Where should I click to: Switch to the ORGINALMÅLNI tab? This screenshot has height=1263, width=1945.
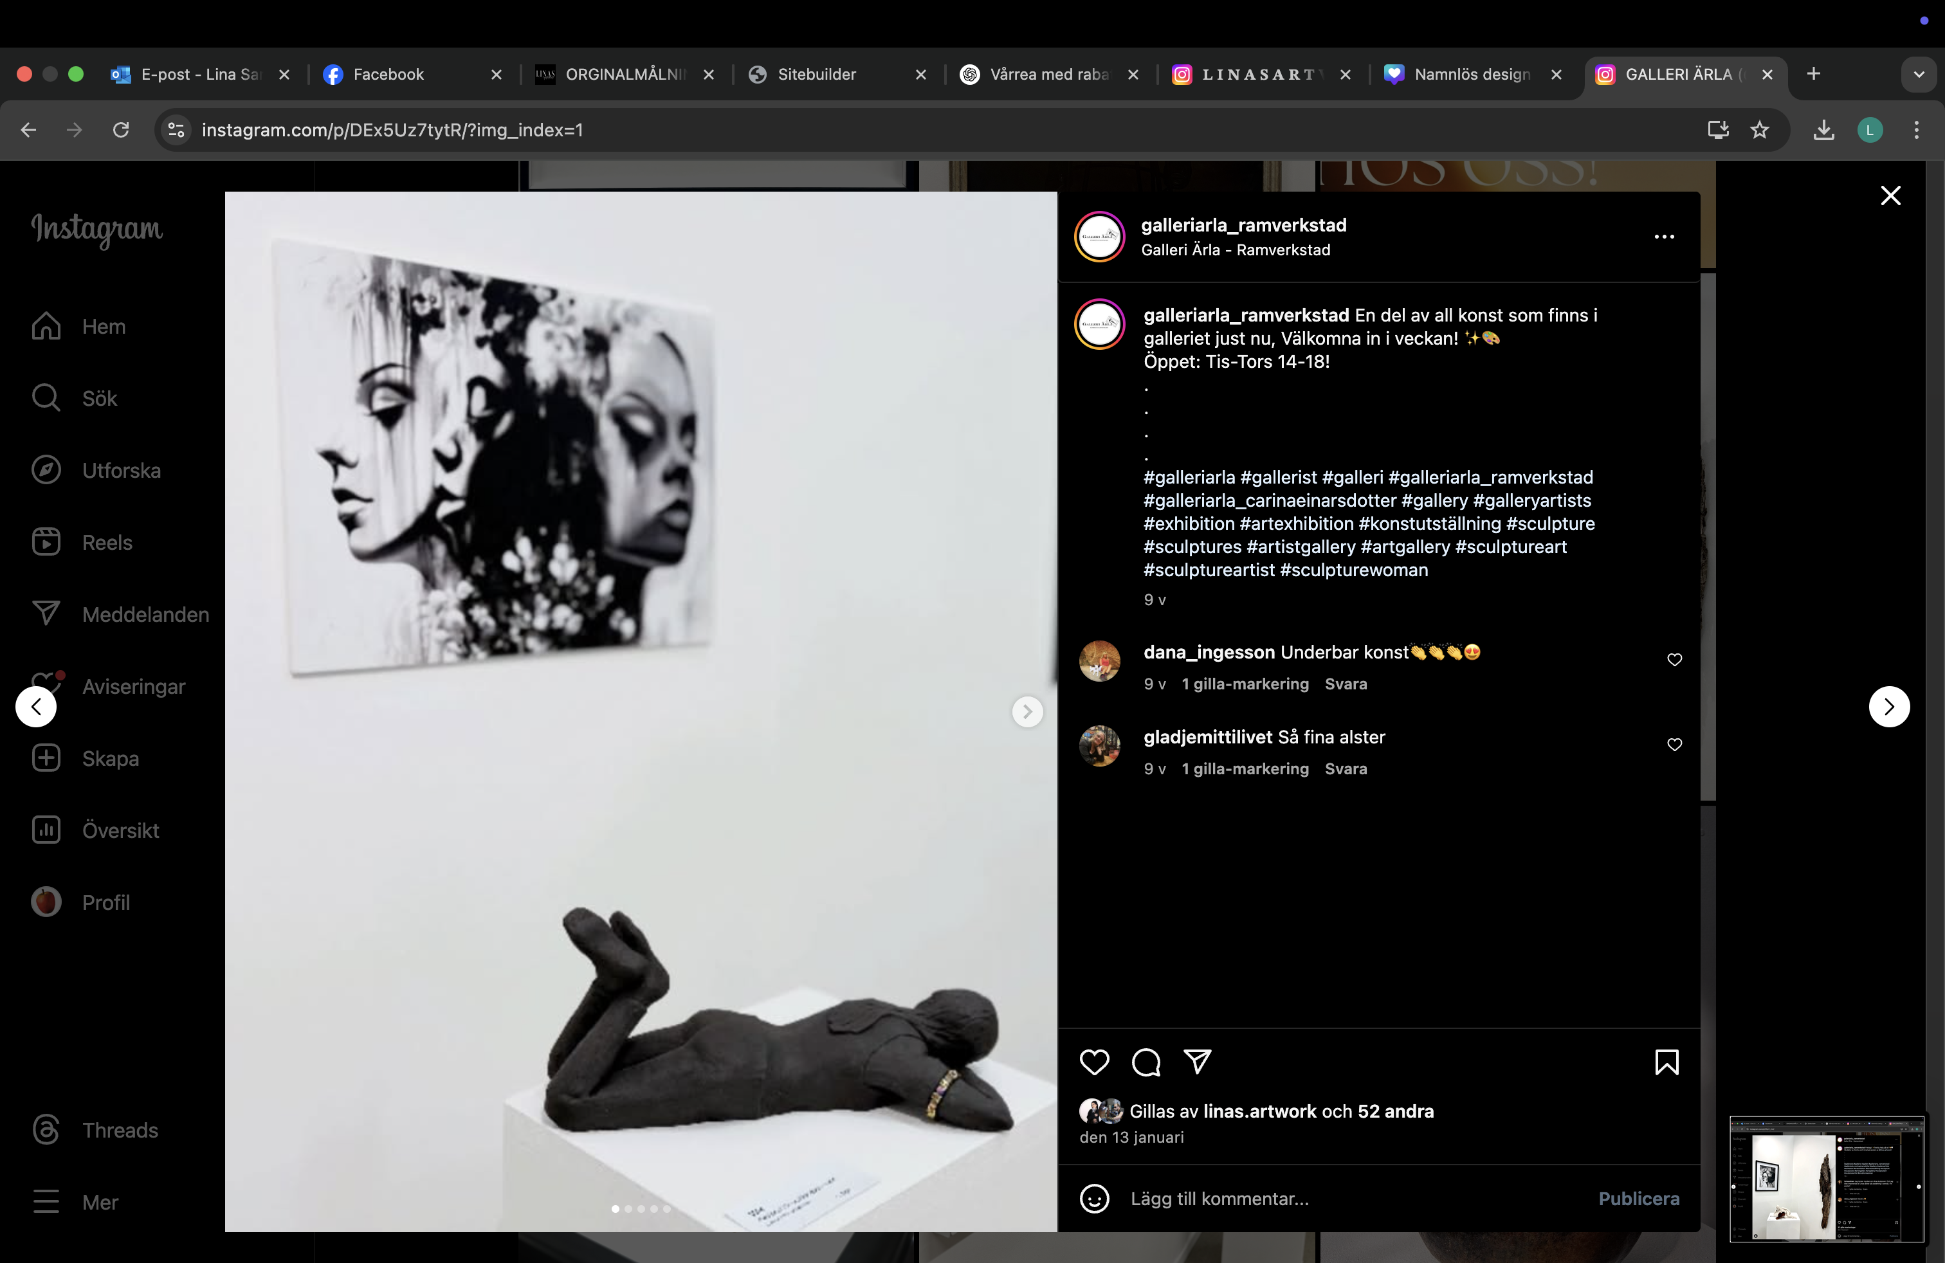pyautogui.click(x=625, y=75)
